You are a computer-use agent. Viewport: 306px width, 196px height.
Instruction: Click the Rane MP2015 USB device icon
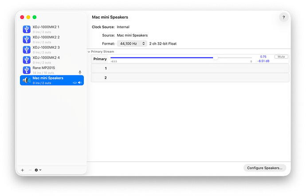27,70
